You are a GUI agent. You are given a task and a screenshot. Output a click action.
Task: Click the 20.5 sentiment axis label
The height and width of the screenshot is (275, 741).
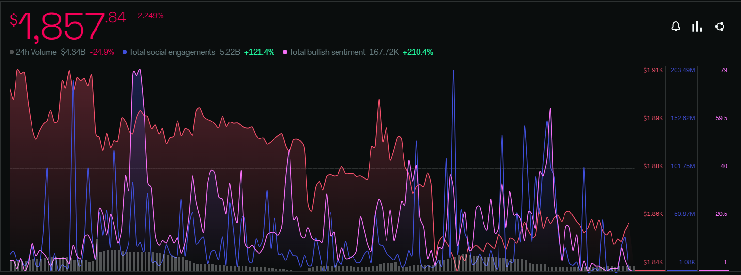pyautogui.click(x=722, y=214)
